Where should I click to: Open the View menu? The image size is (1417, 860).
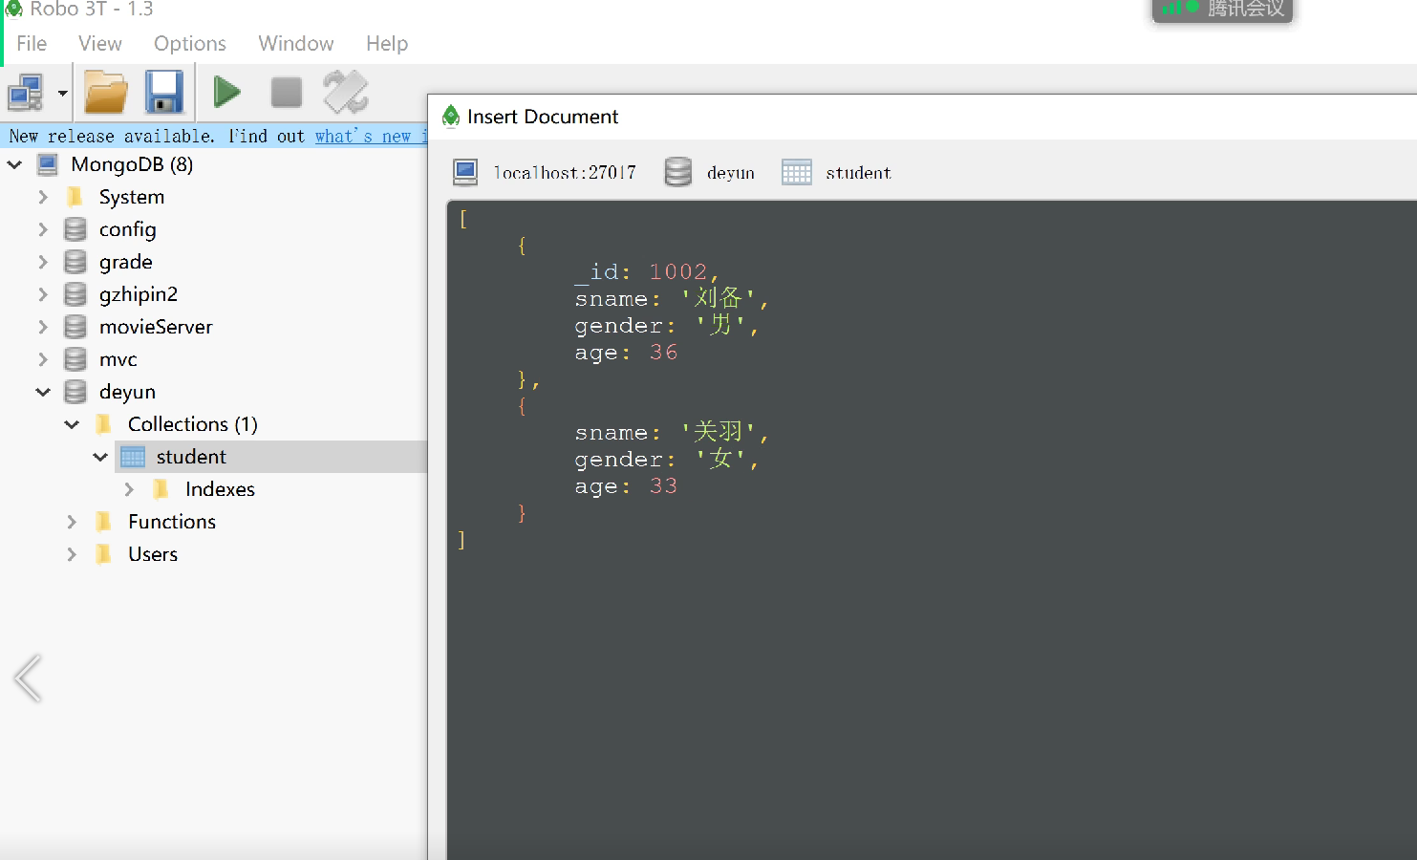(100, 44)
